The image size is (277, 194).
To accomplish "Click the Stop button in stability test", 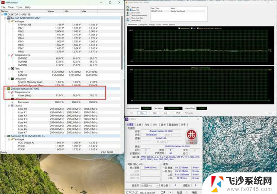I will 142,113.
